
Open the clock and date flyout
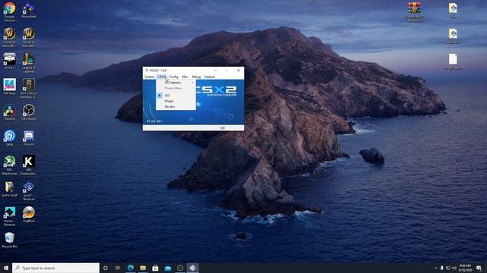click(465, 268)
